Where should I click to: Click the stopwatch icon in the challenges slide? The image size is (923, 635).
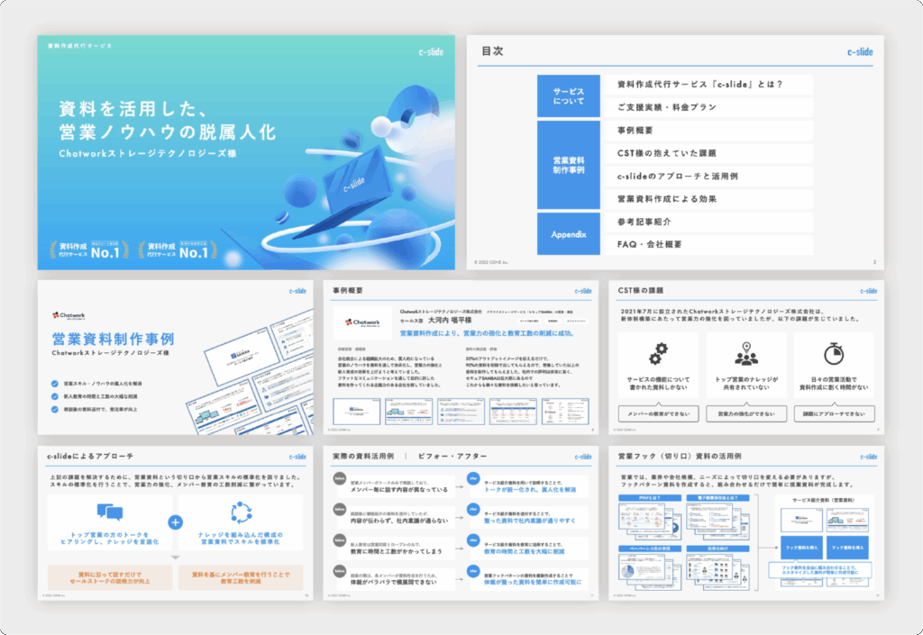point(834,353)
